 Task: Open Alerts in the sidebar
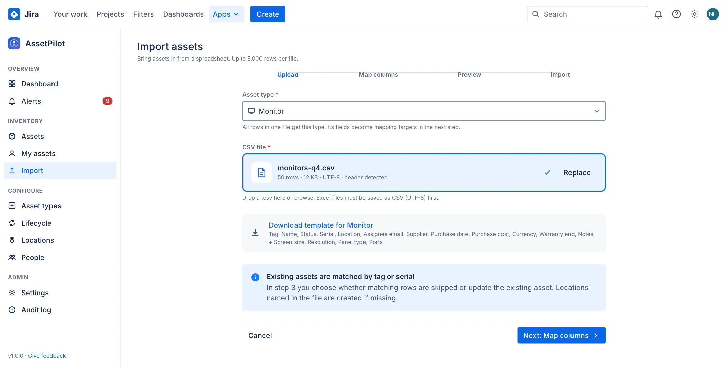tap(60, 101)
